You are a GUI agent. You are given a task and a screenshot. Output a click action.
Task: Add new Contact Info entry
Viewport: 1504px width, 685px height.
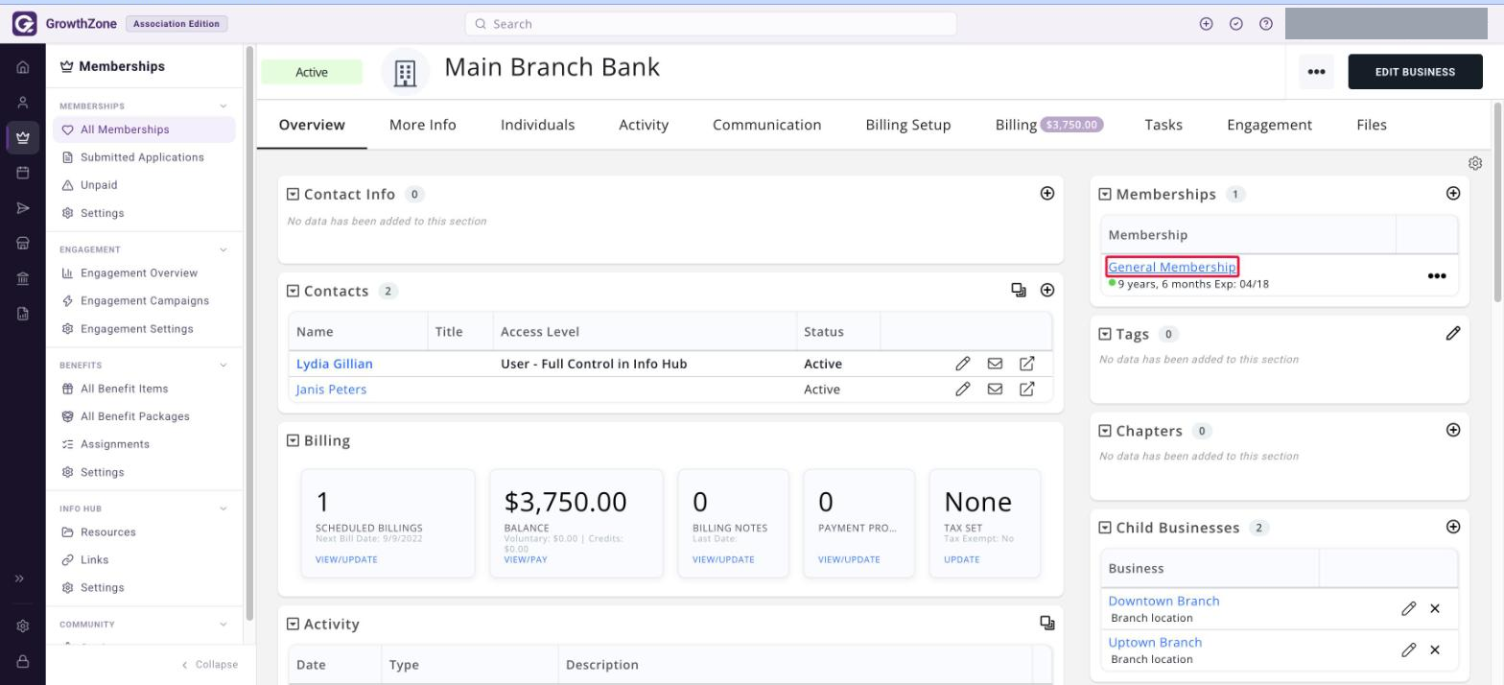pos(1047,193)
